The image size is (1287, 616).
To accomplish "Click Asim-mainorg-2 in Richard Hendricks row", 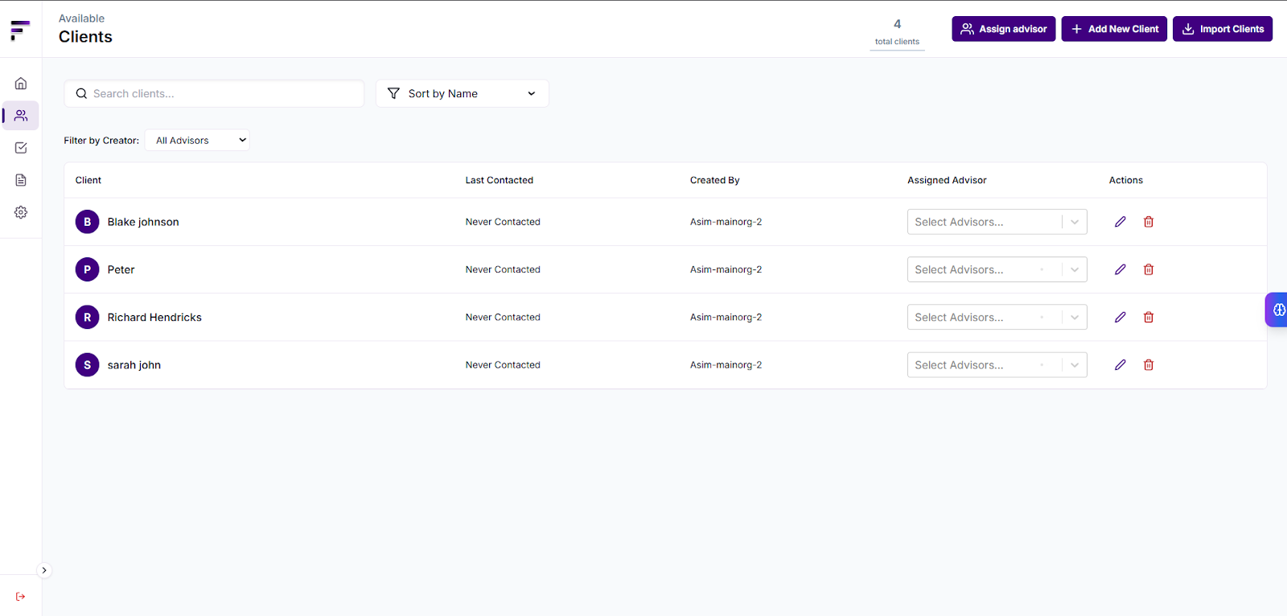I will point(726,317).
